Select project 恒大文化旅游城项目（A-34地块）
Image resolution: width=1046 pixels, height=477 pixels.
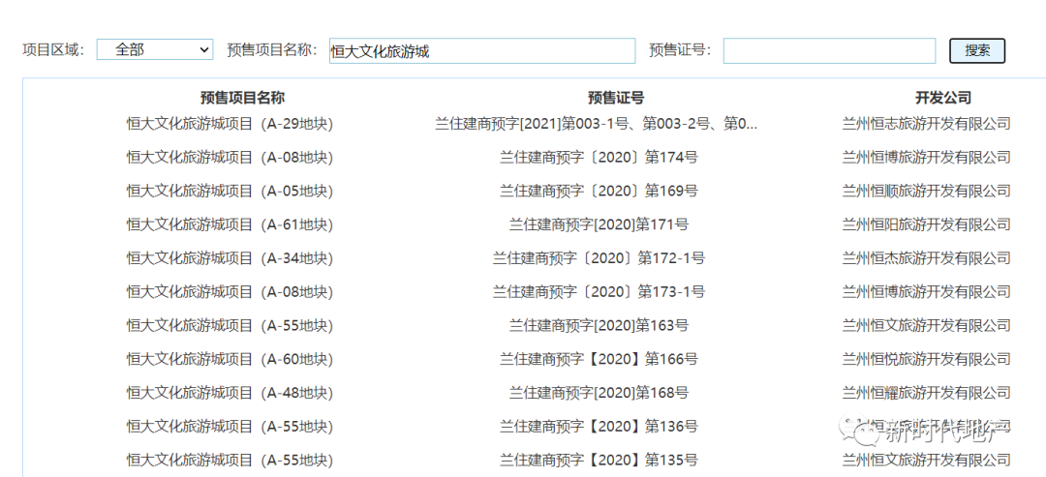pos(230,257)
